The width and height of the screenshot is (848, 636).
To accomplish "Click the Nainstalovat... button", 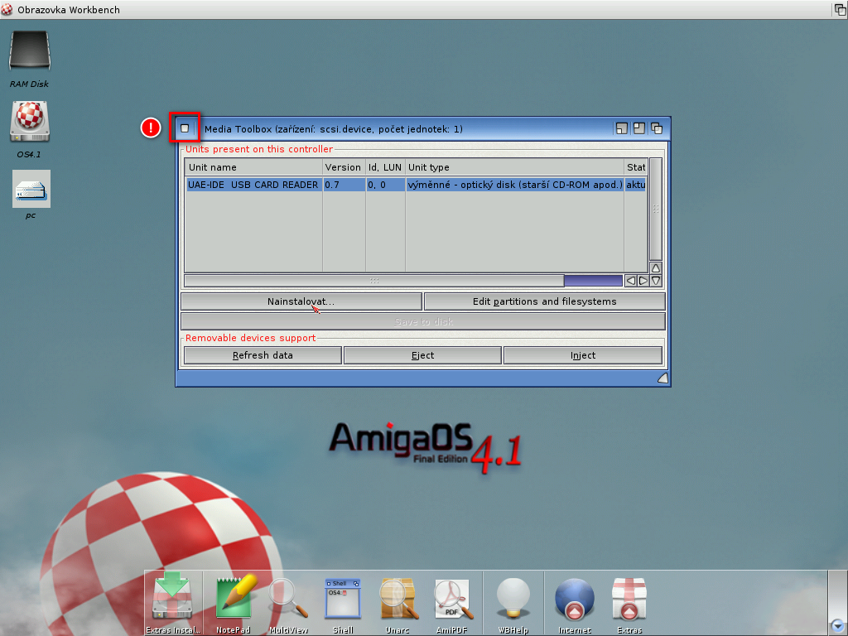I will (301, 301).
